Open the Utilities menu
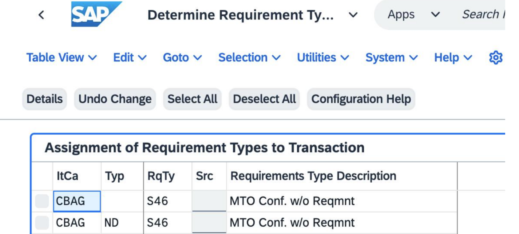This screenshot has height=234, width=519. pos(323,58)
